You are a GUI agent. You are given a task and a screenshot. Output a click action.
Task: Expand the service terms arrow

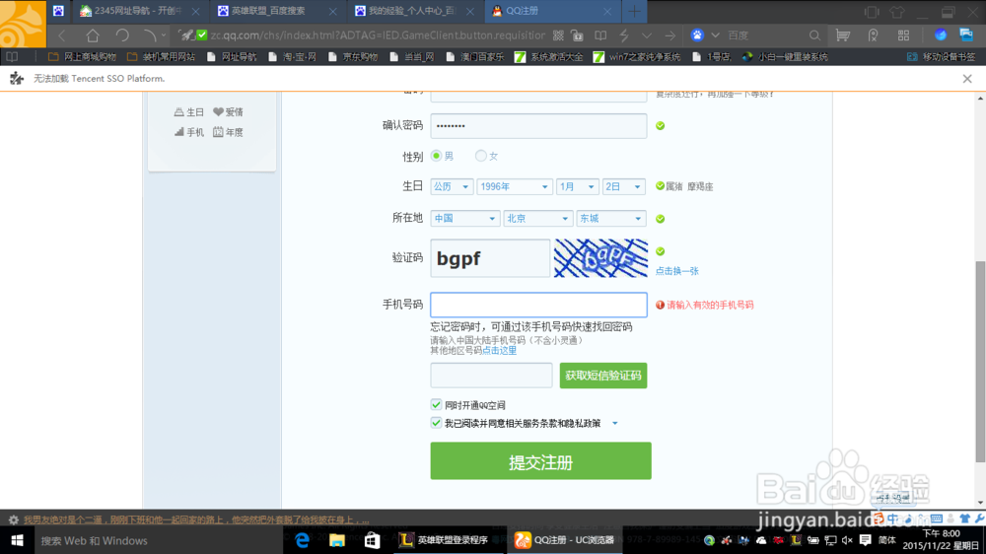click(x=615, y=423)
